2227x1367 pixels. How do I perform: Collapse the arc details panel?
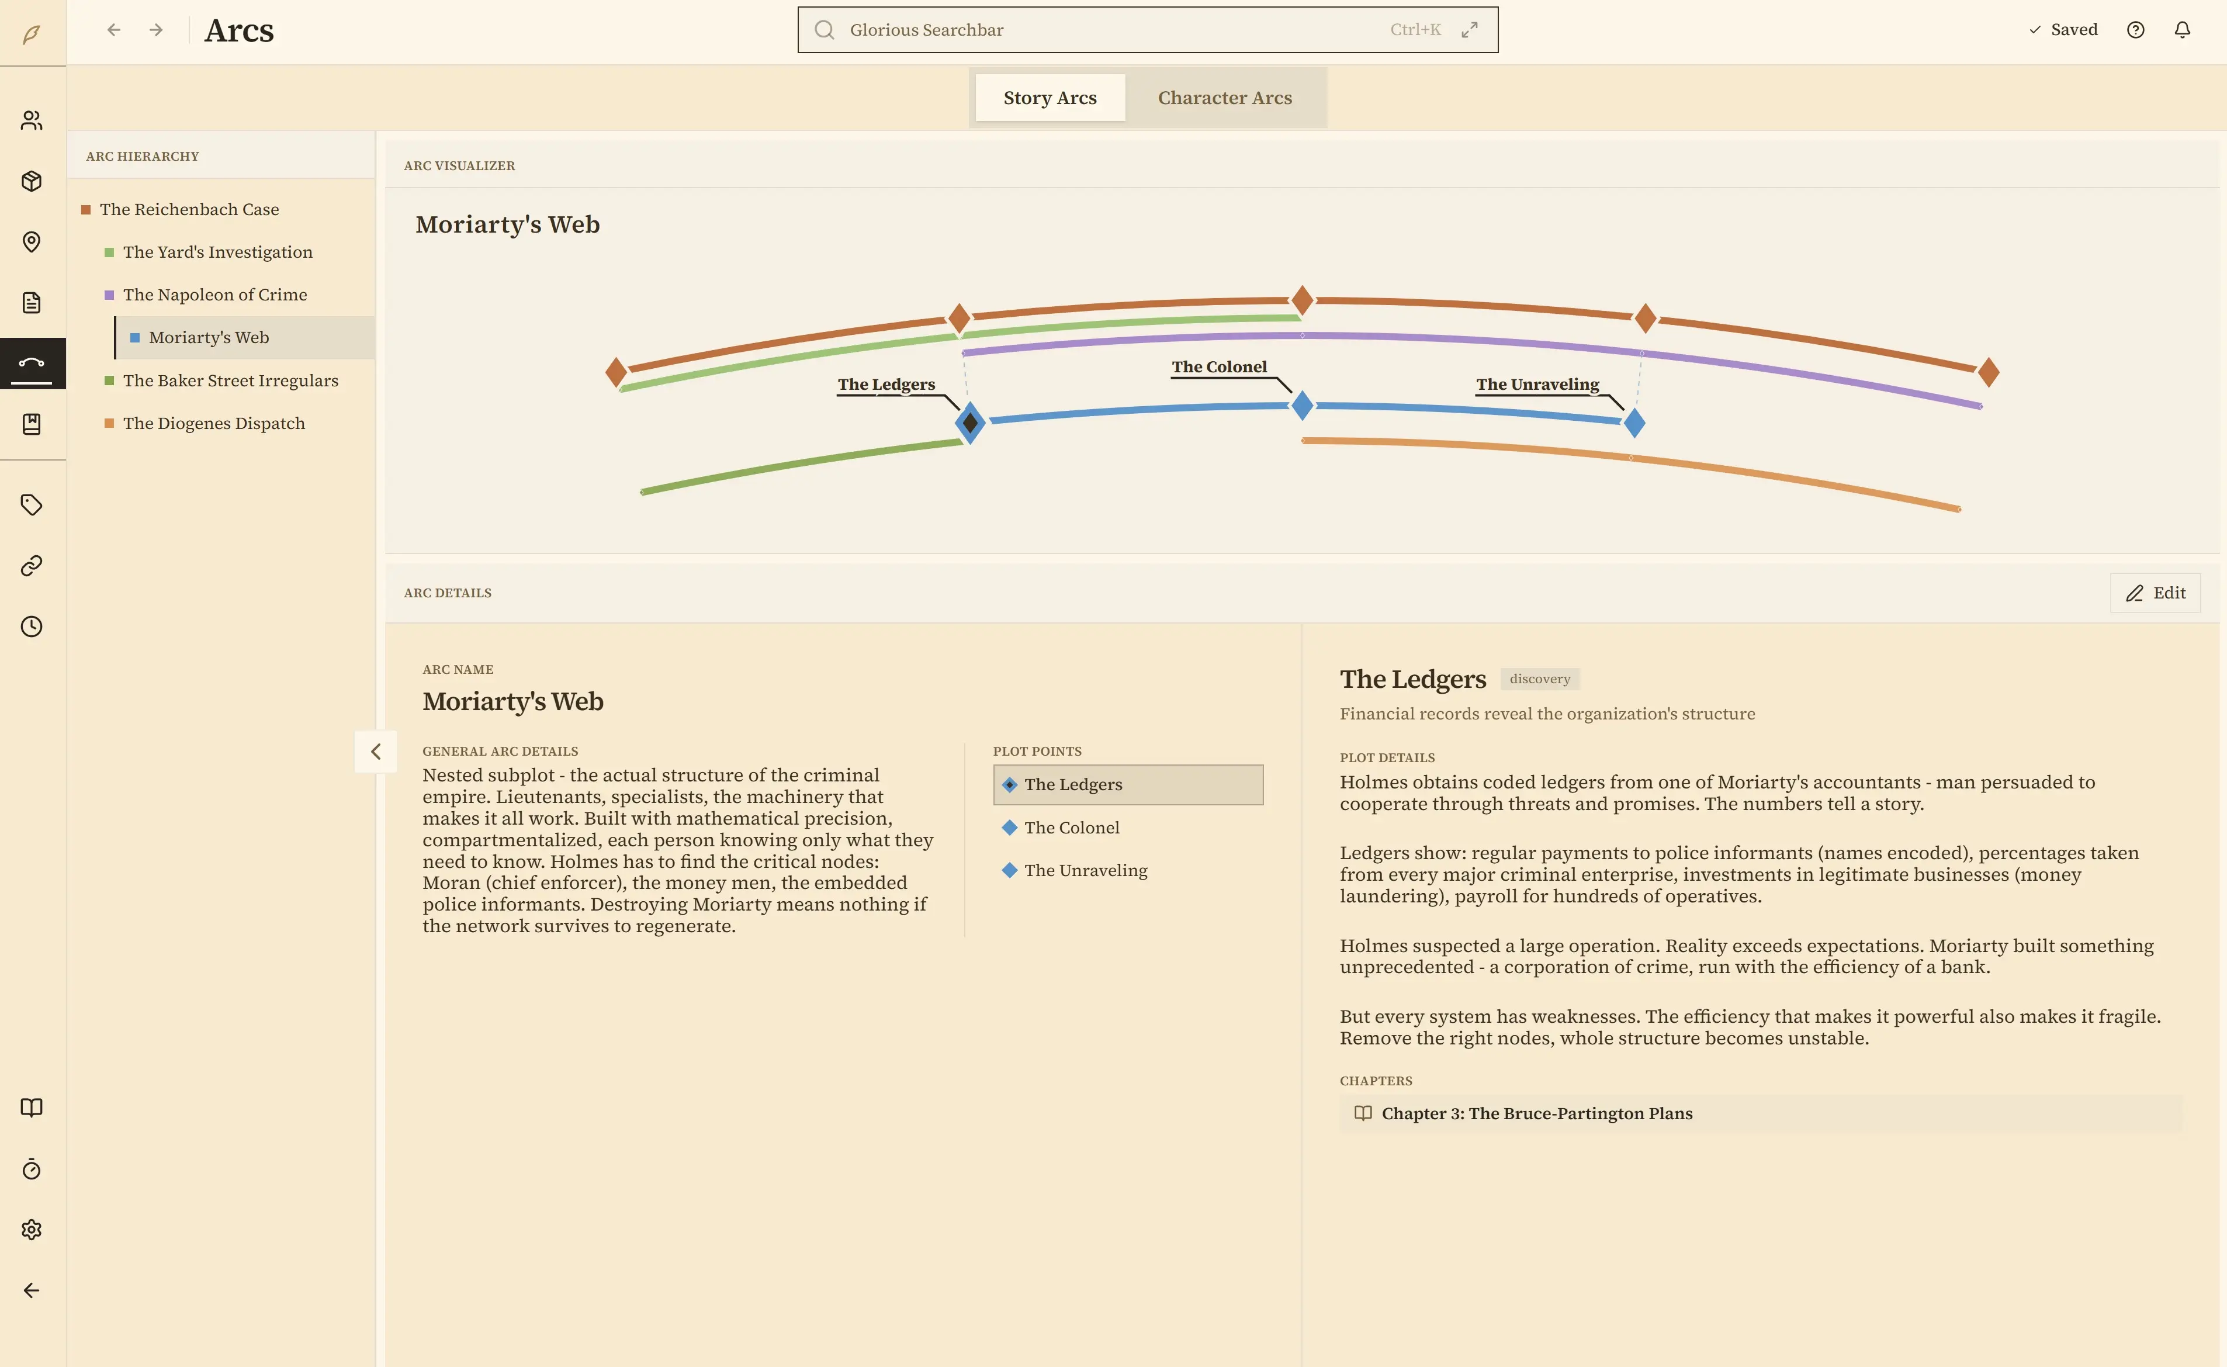pyautogui.click(x=375, y=752)
